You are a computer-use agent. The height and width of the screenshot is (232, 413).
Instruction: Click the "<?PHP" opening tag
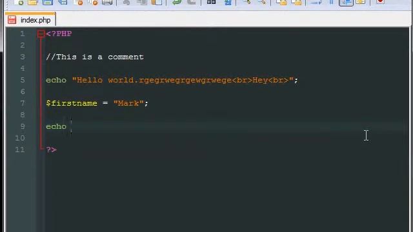(x=59, y=34)
